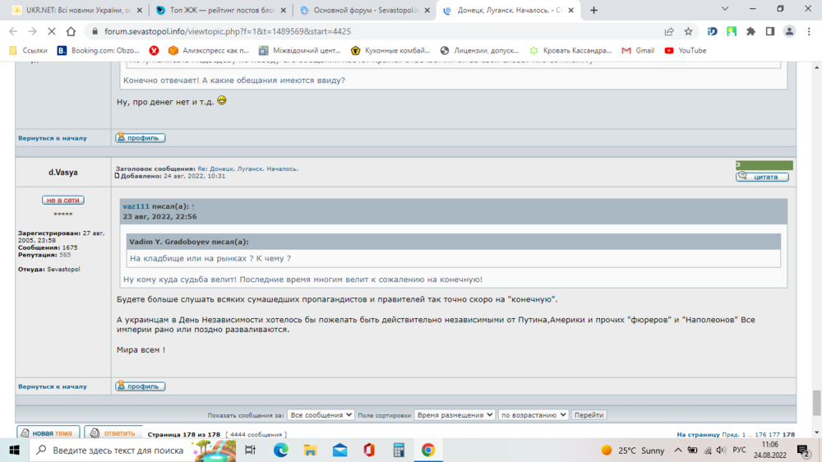The image size is (822, 462).
Task: Quote d.Vasya's post with цитата button
Action: tap(762, 177)
